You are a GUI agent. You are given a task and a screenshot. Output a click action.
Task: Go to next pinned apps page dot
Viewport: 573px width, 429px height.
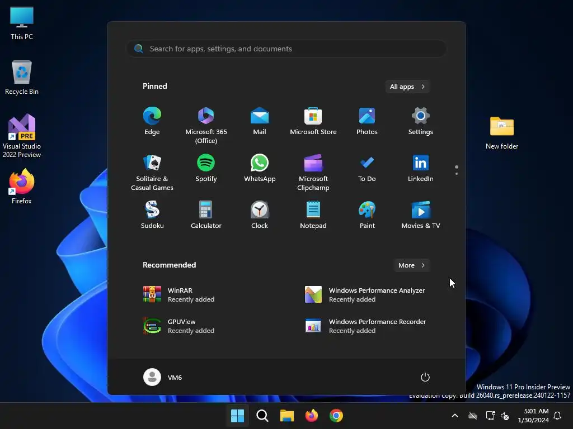(457, 174)
